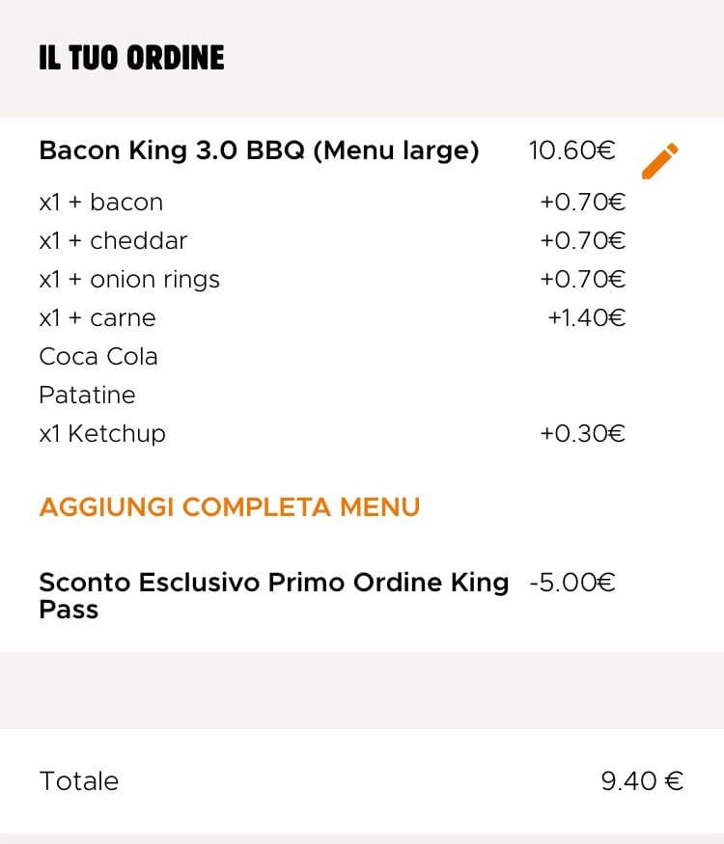Tap the x1 + onion rings extra
Viewport: 724px width, 844px height.
[129, 280]
